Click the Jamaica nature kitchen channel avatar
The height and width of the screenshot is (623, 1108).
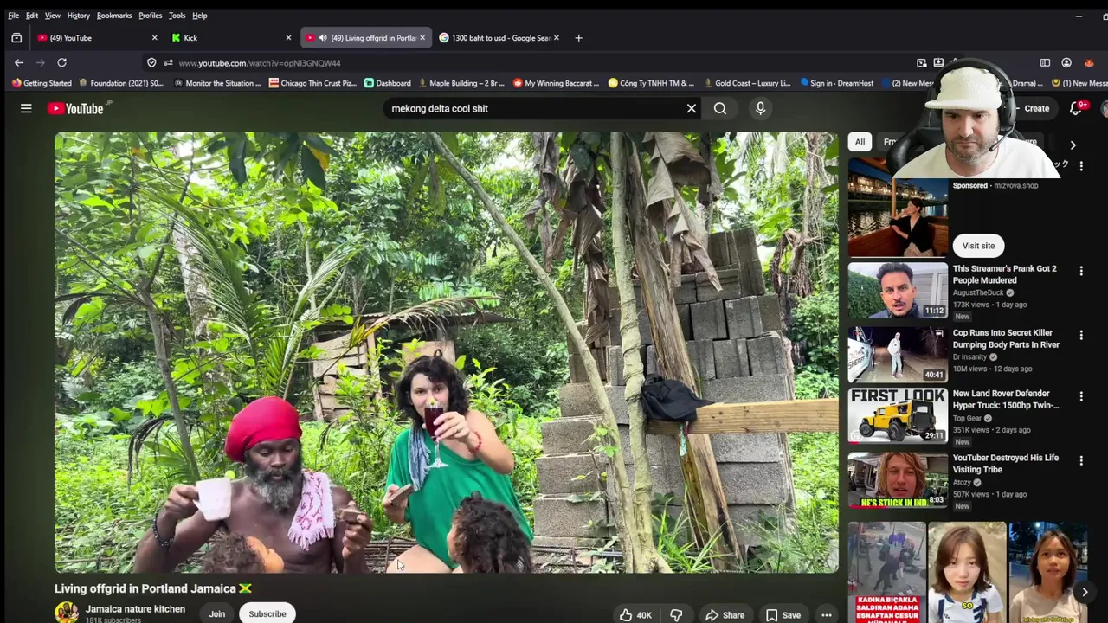click(x=67, y=613)
